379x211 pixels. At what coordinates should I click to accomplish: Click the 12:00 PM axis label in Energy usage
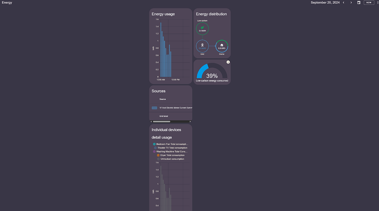click(x=175, y=80)
